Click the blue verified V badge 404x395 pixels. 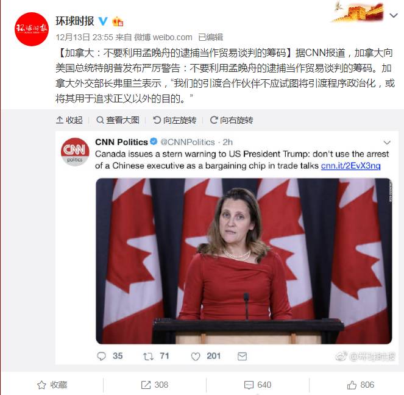click(x=103, y=21)
